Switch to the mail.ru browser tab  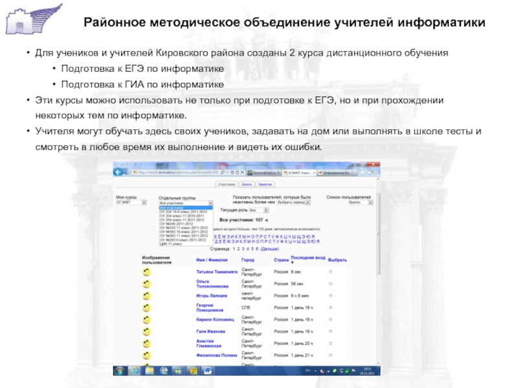[264, 173]
